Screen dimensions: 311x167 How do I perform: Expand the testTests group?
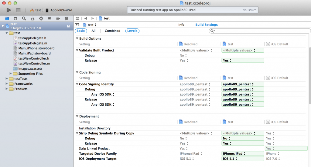pos(7,79)
